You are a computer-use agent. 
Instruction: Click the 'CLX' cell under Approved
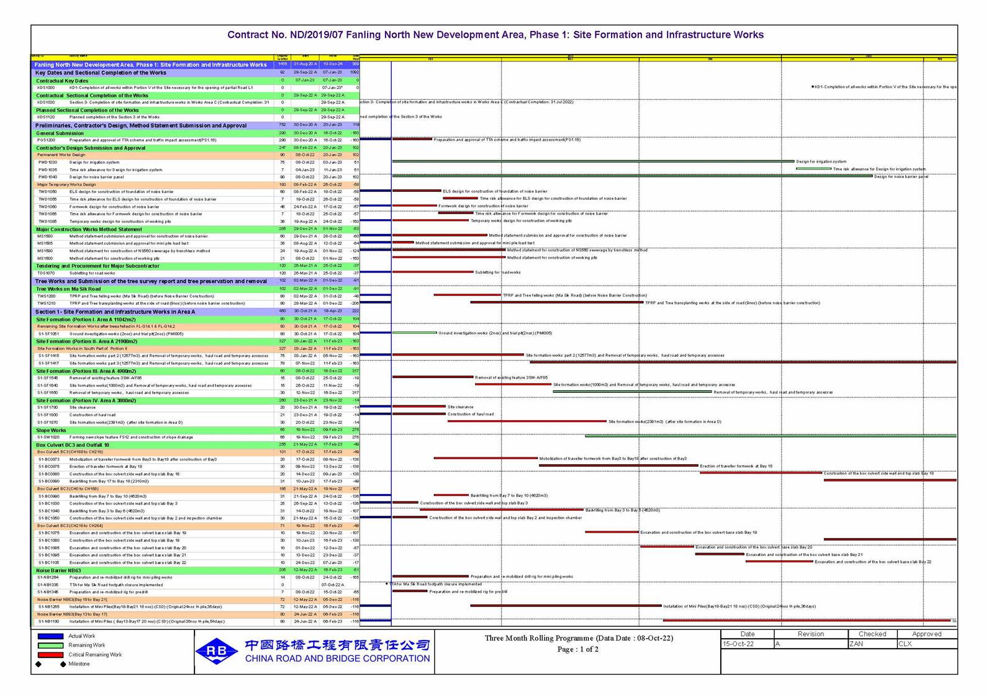[927, 644]
